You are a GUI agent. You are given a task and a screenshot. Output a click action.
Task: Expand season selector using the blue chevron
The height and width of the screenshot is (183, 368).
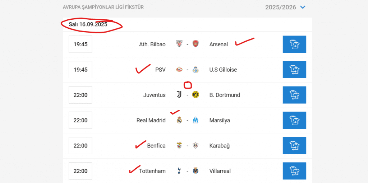(x=303, y=7)
